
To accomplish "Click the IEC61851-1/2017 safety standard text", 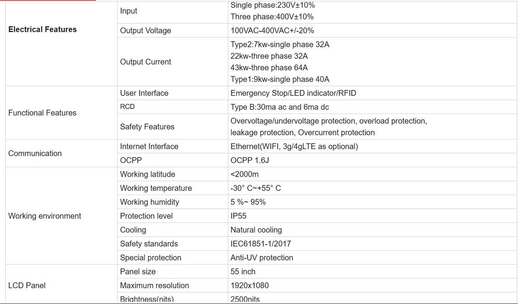I will pyautogui.click(x=261, y=244).
